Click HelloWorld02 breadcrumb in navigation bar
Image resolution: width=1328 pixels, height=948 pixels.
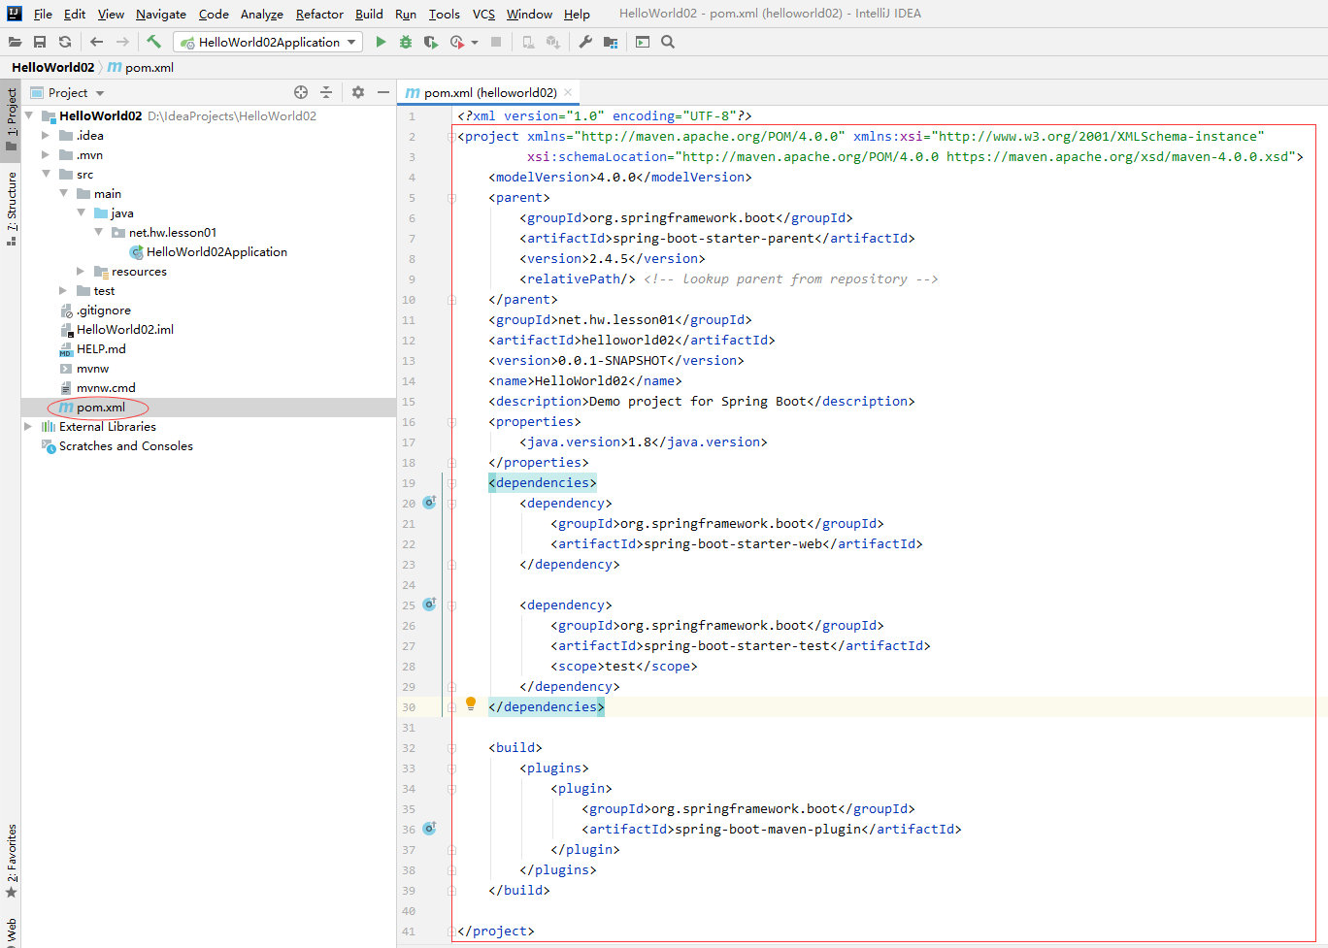click(52, 67)
